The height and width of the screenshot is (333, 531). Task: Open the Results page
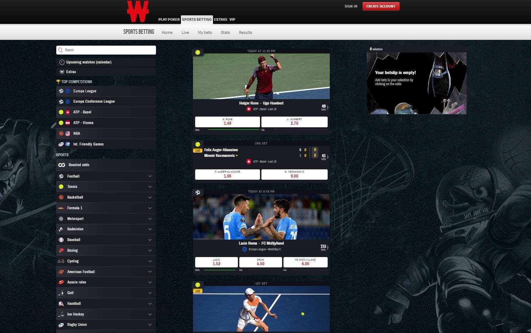245,32
